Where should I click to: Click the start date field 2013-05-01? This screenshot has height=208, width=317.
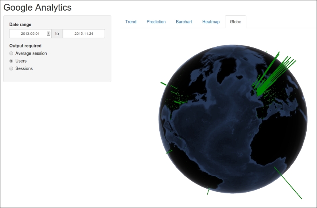point(31,34)
